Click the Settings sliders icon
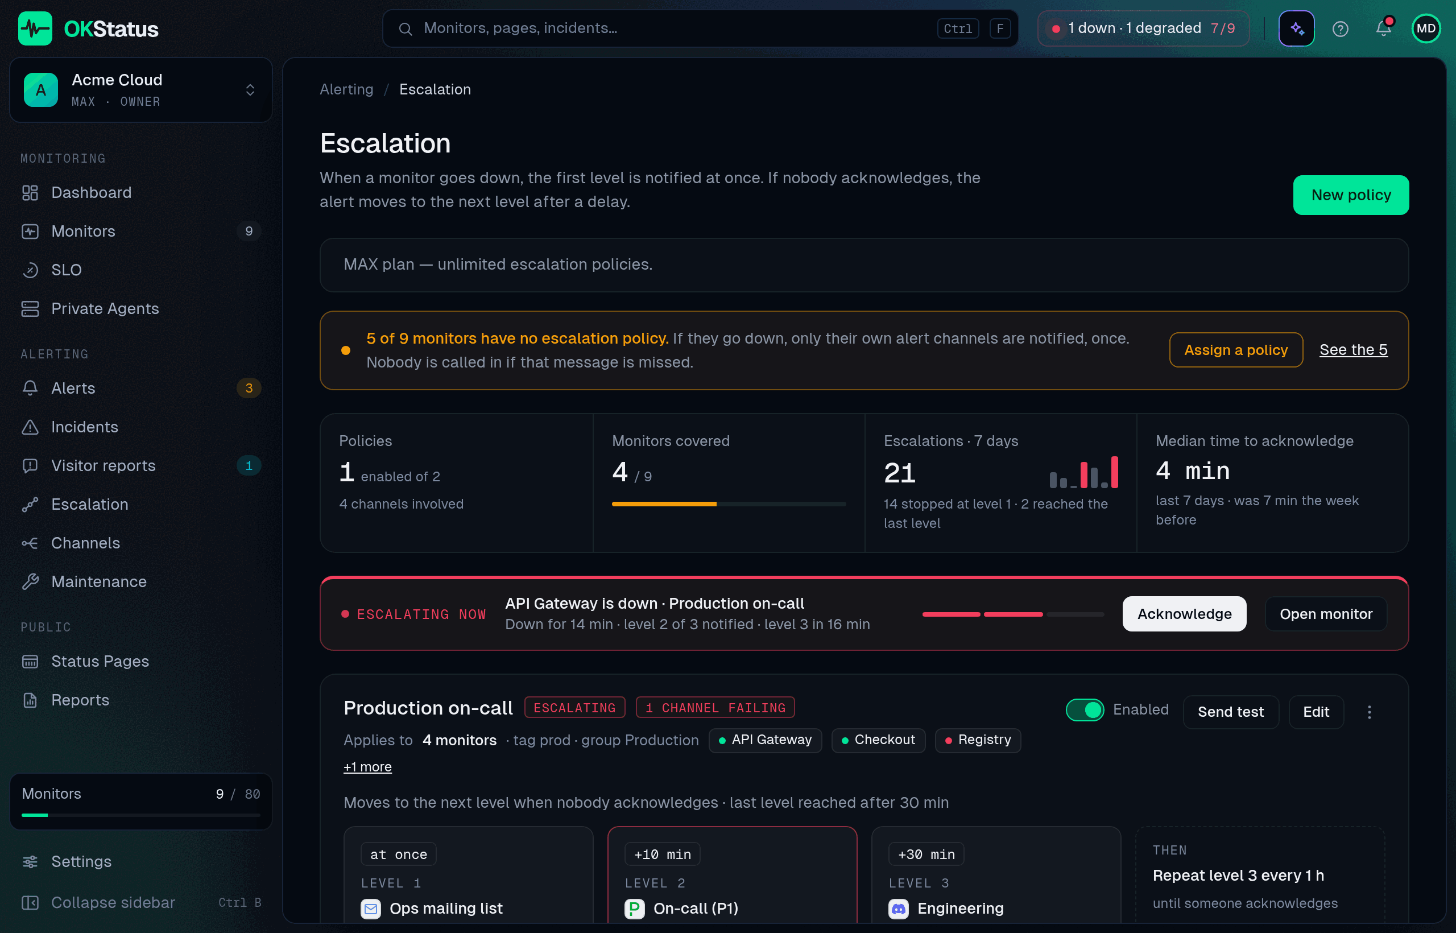 tap(30, 862)
